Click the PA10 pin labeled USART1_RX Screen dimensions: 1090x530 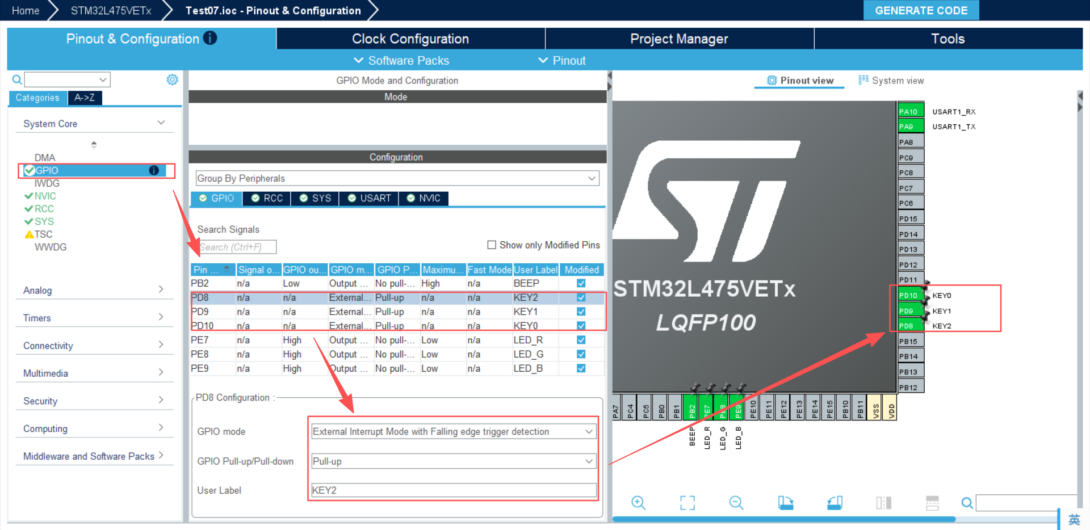click(911, 111)
